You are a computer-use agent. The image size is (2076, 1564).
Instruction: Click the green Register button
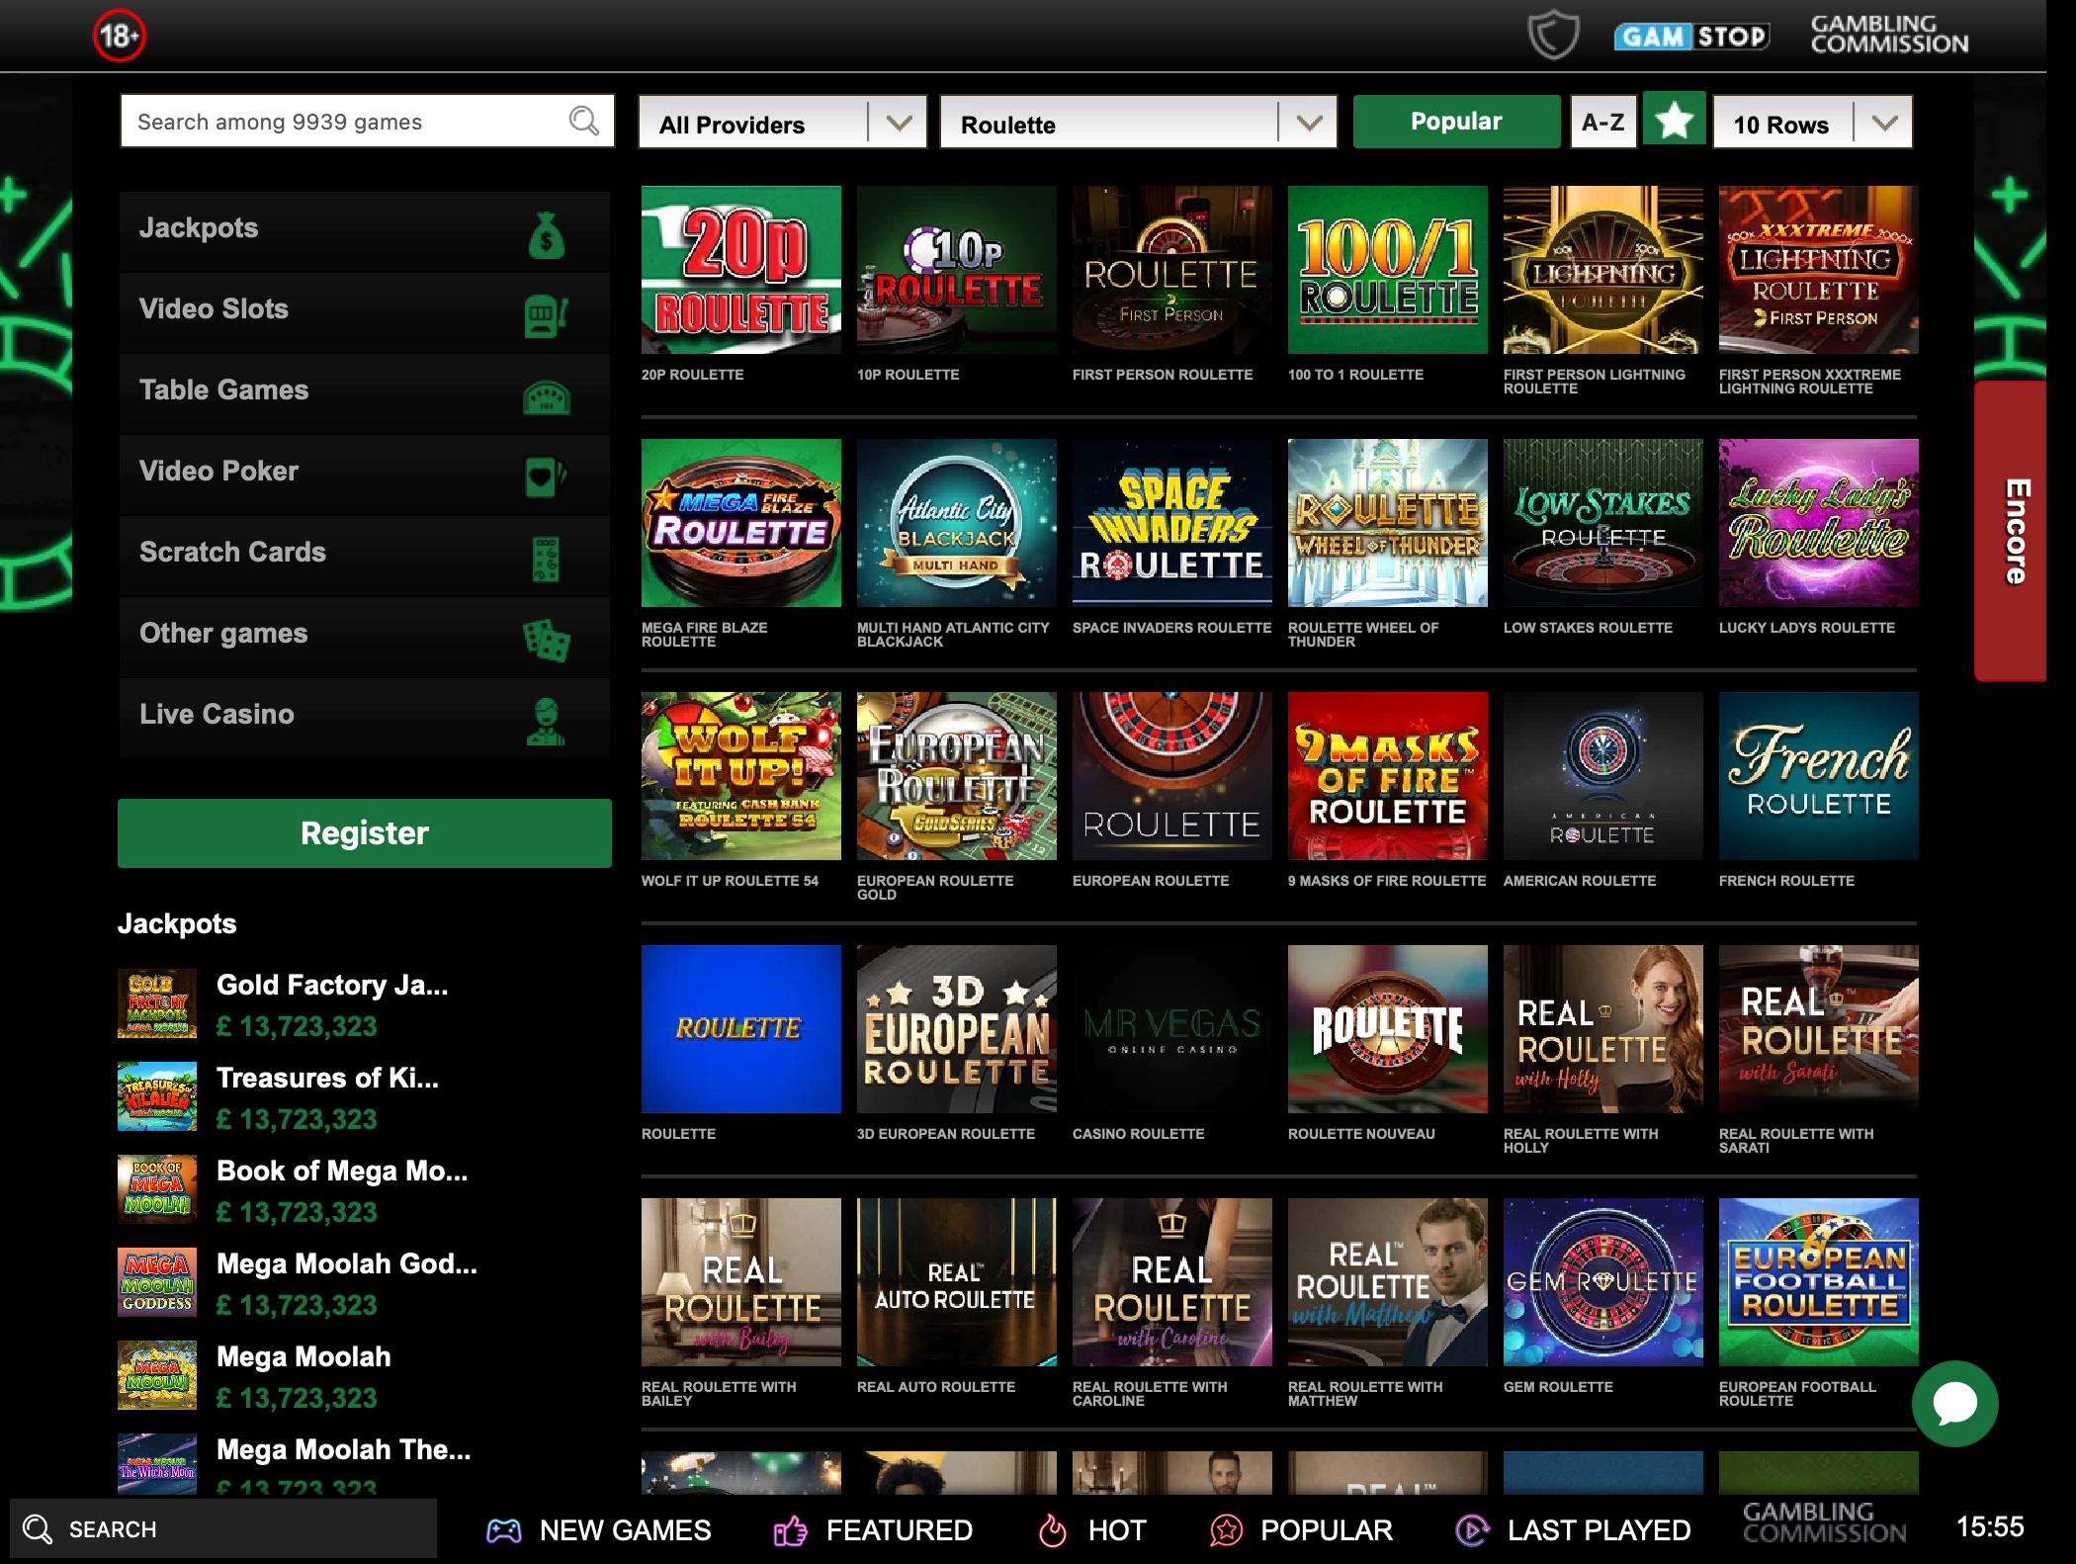(365, 833)
